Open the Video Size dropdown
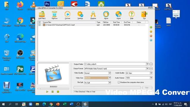Image resolution: width=190 pixels, height=107 pixels. pos(110,78)
